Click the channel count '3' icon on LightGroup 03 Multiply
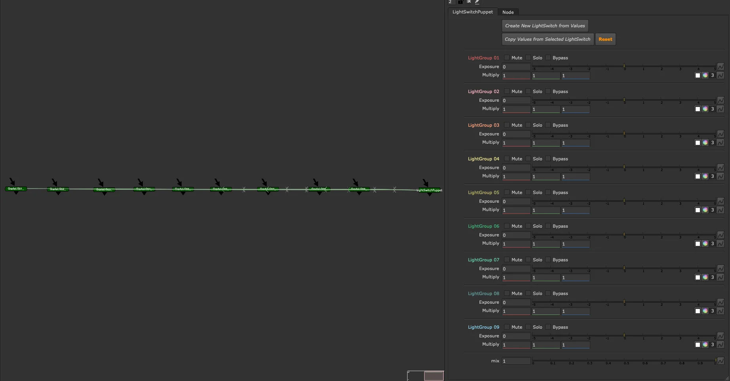The width and height of the screenshot is (730, 381). click(x=712, y=143)
